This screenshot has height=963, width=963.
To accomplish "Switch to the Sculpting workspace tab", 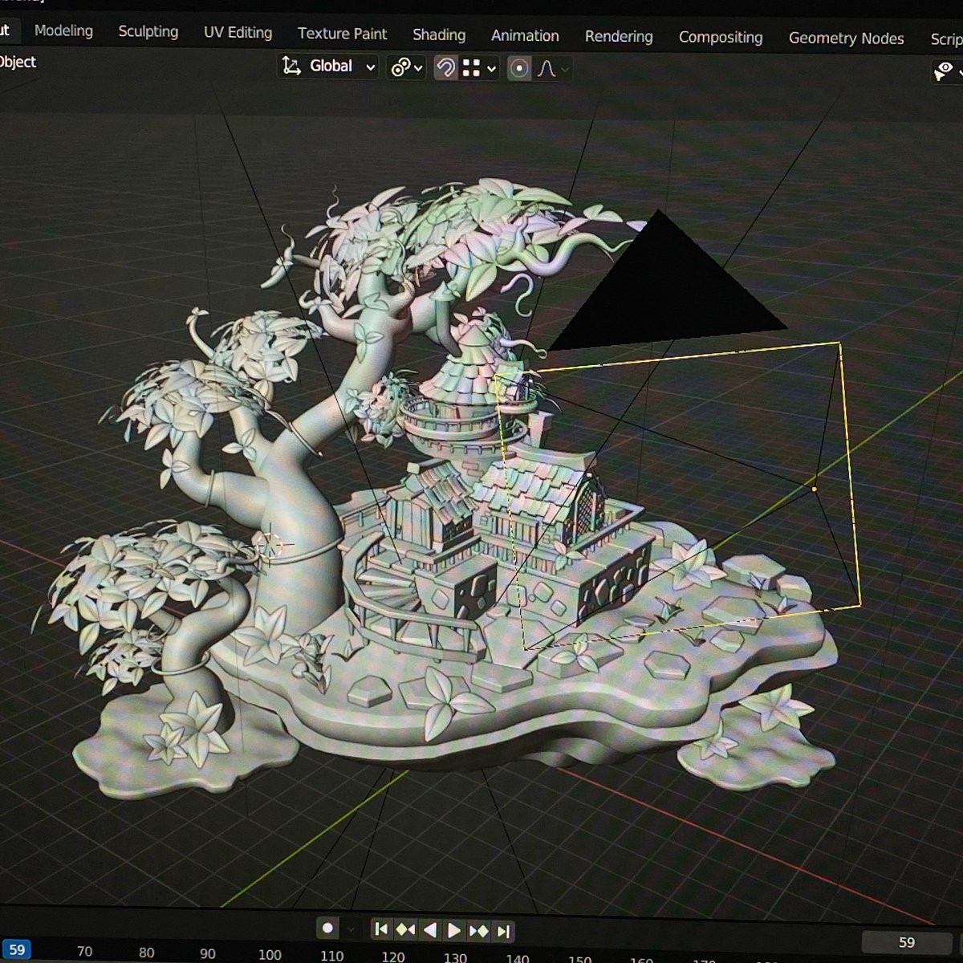I will (148, 31).
